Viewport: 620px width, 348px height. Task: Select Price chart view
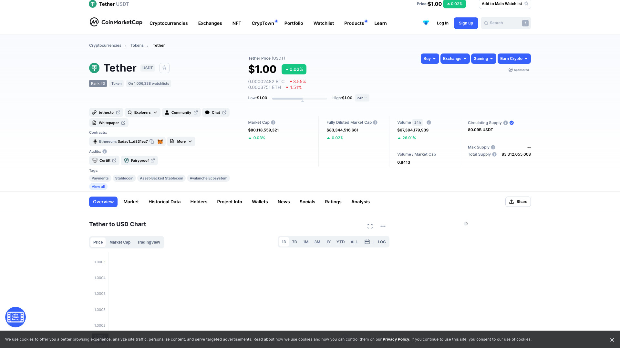98,242
